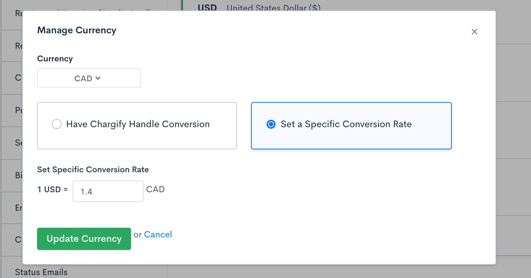
Task: Click the green Update Currency button
Action: click(x=84, y=239)
